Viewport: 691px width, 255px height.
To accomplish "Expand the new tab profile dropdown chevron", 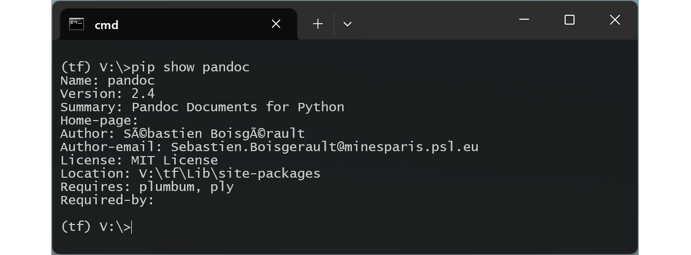I will [347, 24].
